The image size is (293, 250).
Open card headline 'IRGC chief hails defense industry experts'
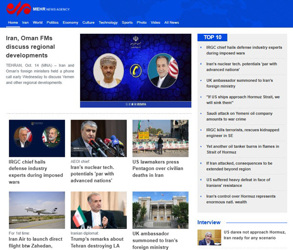tap(36, 172)
